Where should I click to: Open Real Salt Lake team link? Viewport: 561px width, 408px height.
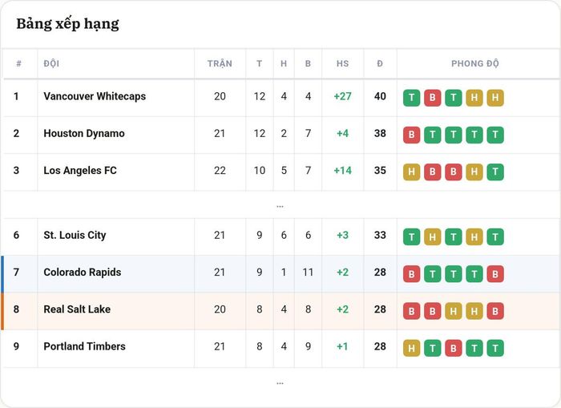(77, 309)
